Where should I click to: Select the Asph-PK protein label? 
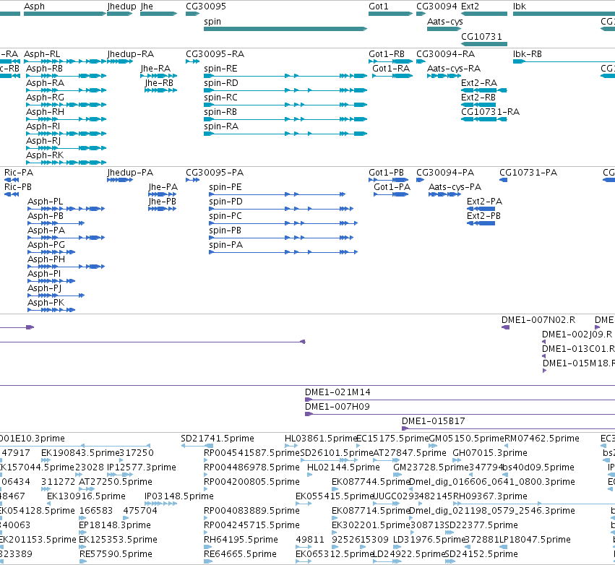(46, 303)
